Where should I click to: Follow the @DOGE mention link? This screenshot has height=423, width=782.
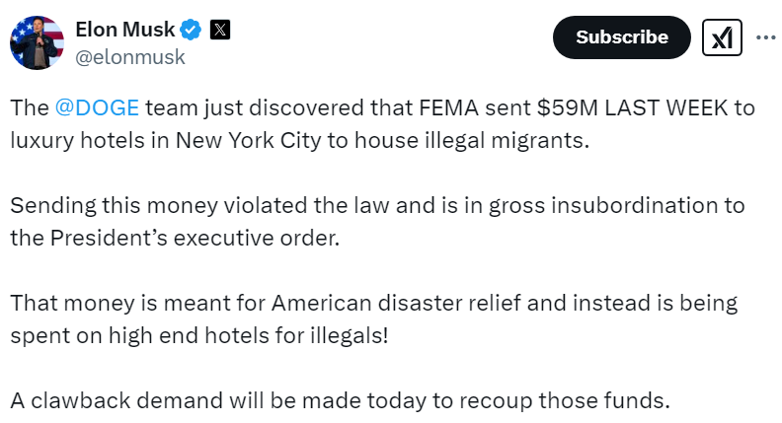tap(106, 109)
